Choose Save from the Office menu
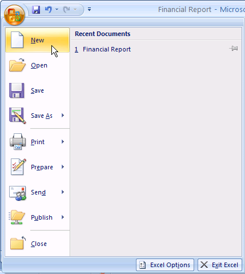 click(37, 90)
